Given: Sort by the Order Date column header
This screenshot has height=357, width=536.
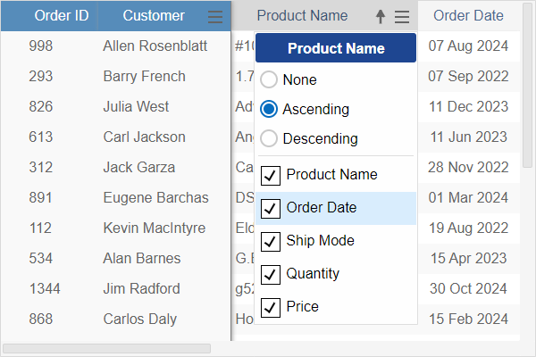Looking at the screenshot, I should point(468,16).
